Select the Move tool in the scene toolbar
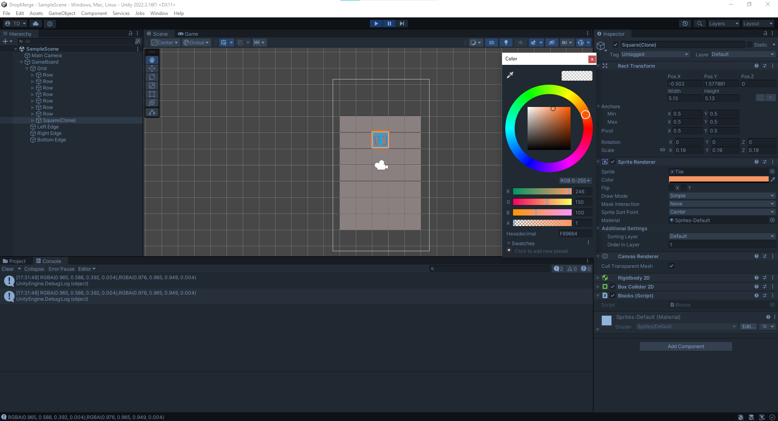Viewport: 778px width, 421px height. [152, 68]
